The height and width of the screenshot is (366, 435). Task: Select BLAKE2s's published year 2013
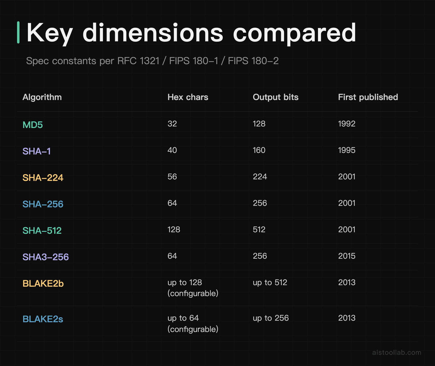347,318
